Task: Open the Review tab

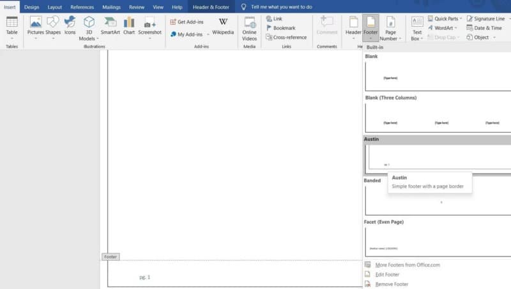Action: [137, 7]
